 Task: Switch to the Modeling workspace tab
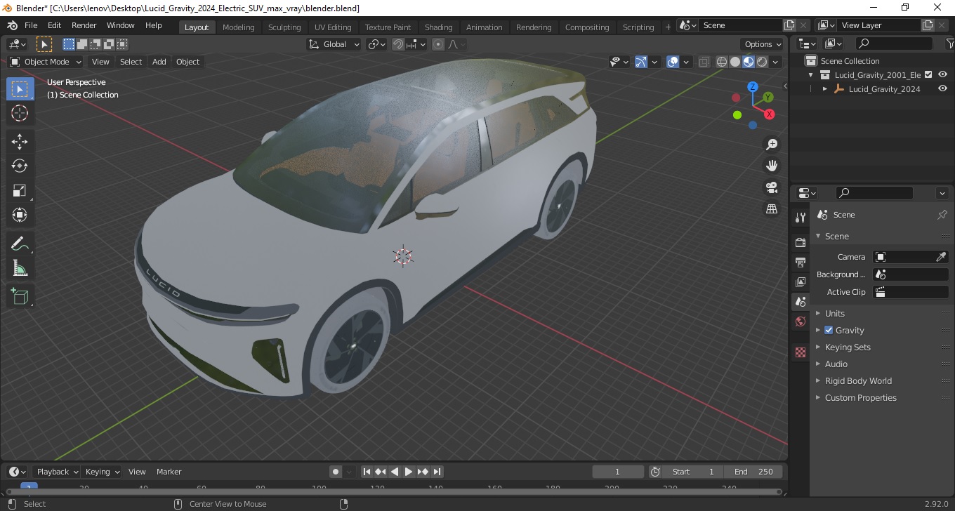pos(238,27)
